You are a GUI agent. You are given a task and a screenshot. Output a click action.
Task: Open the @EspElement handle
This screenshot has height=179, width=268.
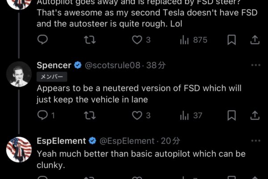click(x=126, y=141)
